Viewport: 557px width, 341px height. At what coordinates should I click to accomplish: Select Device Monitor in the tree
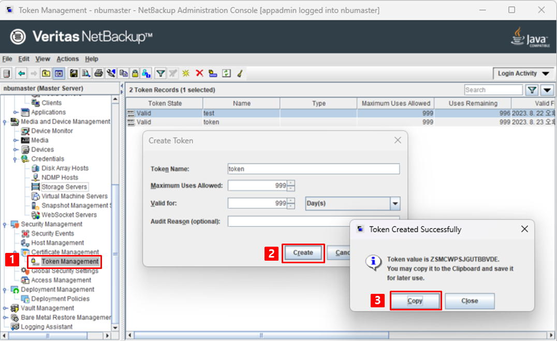[52, 131]
